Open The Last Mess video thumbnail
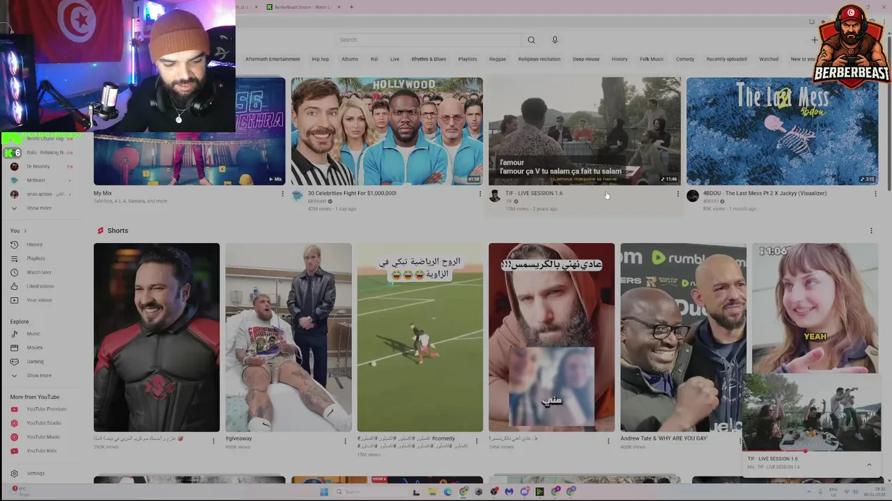The width and height of the screenshot is (892, 501). (x=782, y=131)
